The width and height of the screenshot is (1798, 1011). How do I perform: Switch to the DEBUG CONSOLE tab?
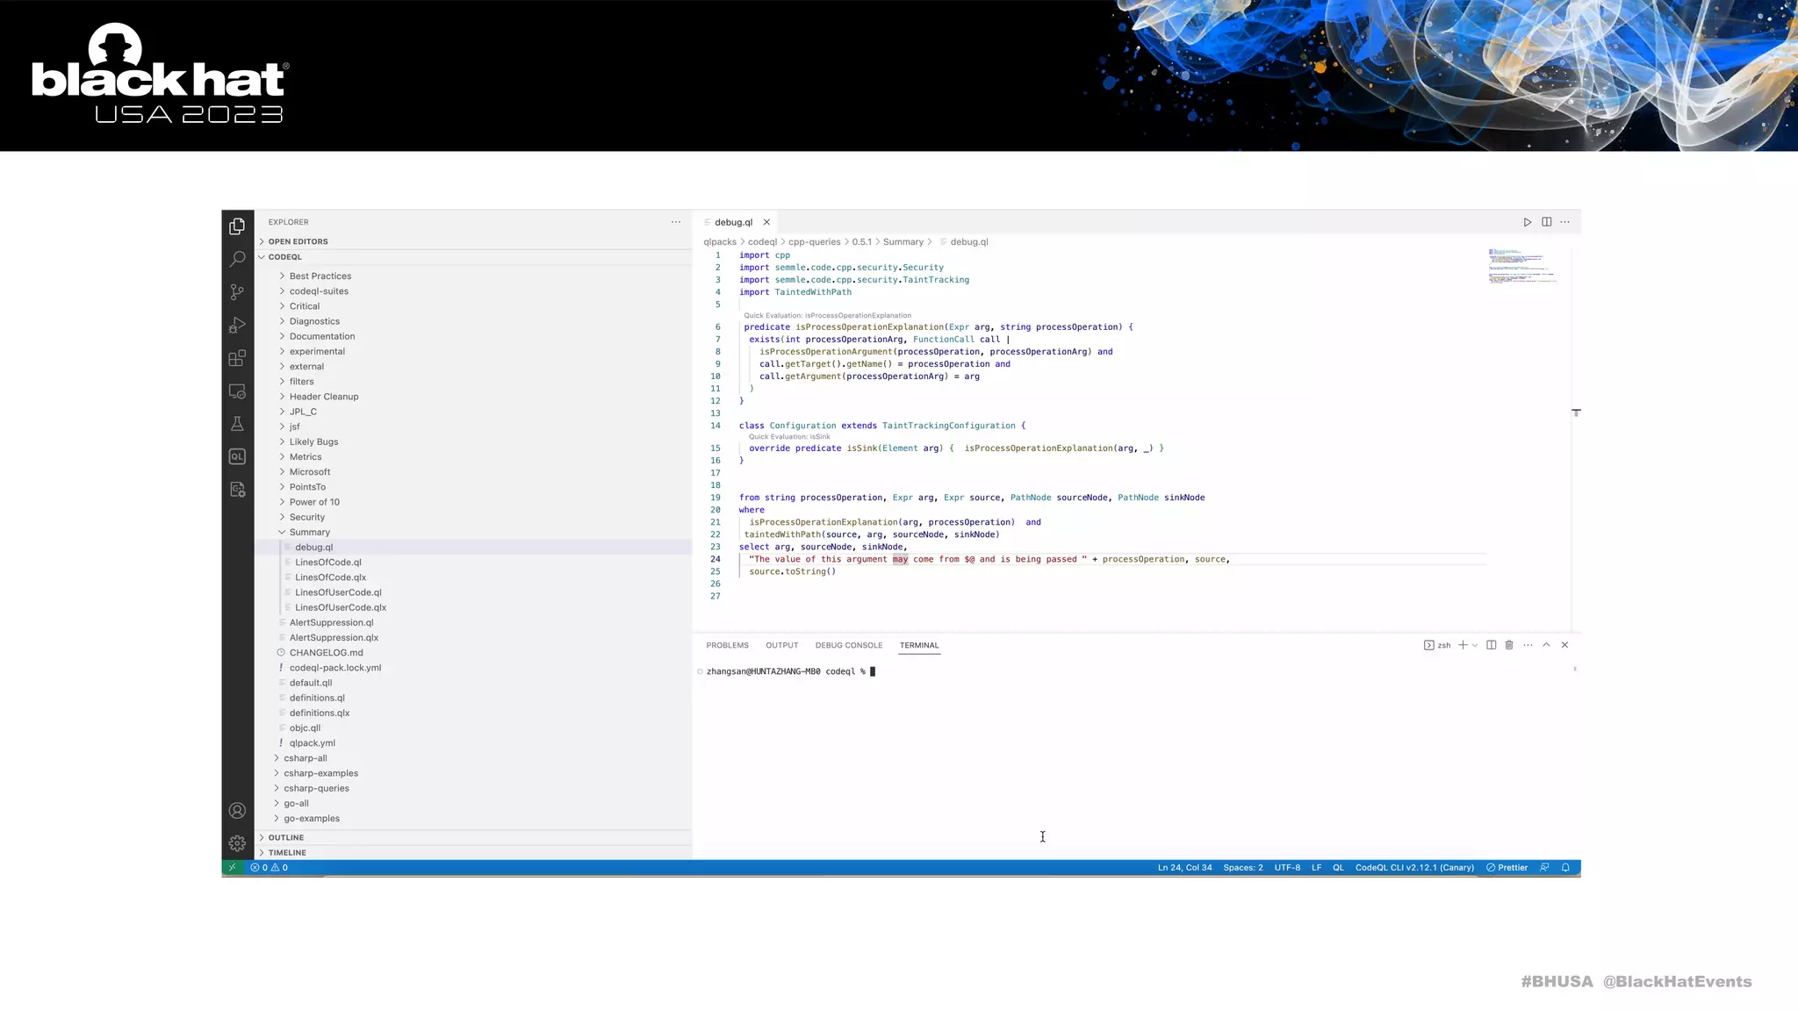[x=848, y=645]
